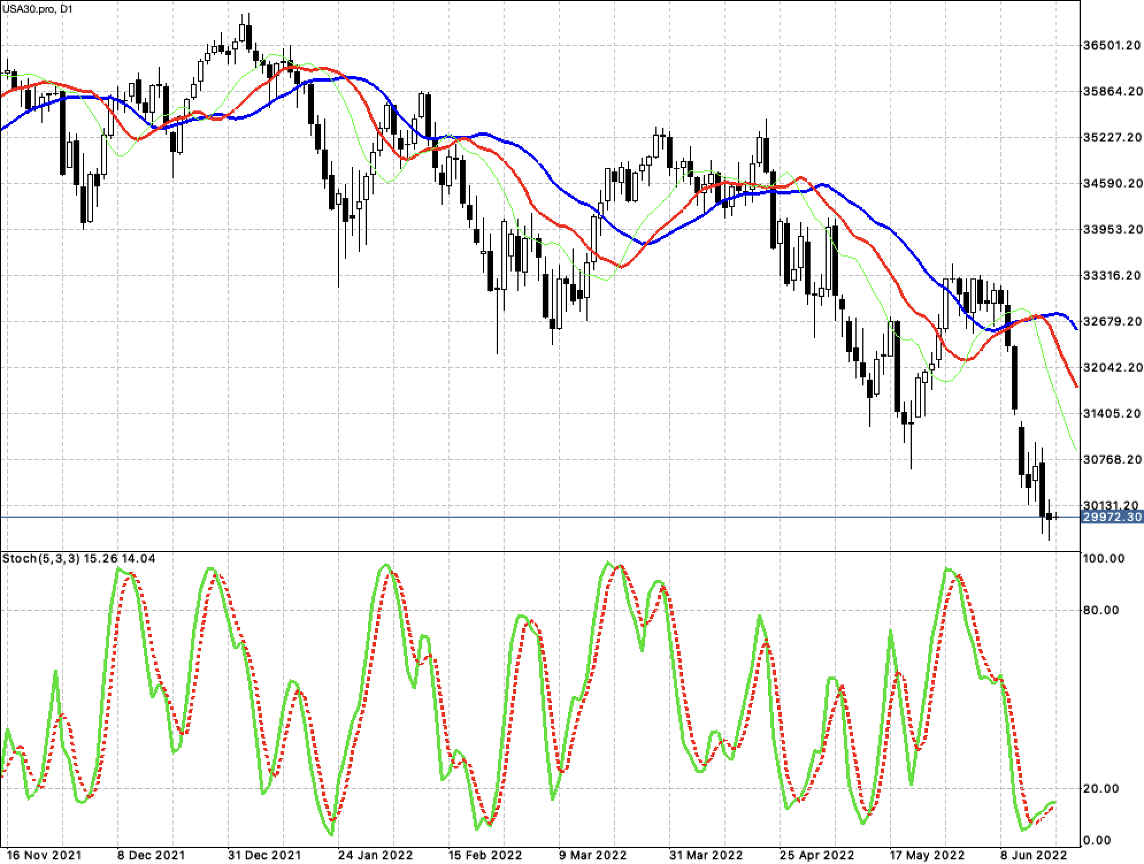Click the 100.00 stochastic scale label
The width and height of the screenshot is (1144, 864).
point(1103,559)
